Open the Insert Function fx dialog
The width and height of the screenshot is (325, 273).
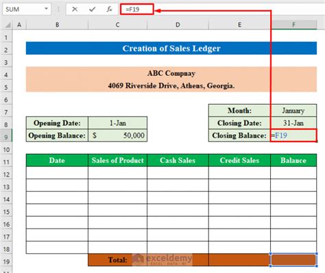click(109, 9)
